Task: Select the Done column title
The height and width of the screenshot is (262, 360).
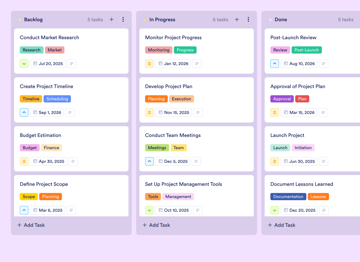Action: tap(281, 19)
